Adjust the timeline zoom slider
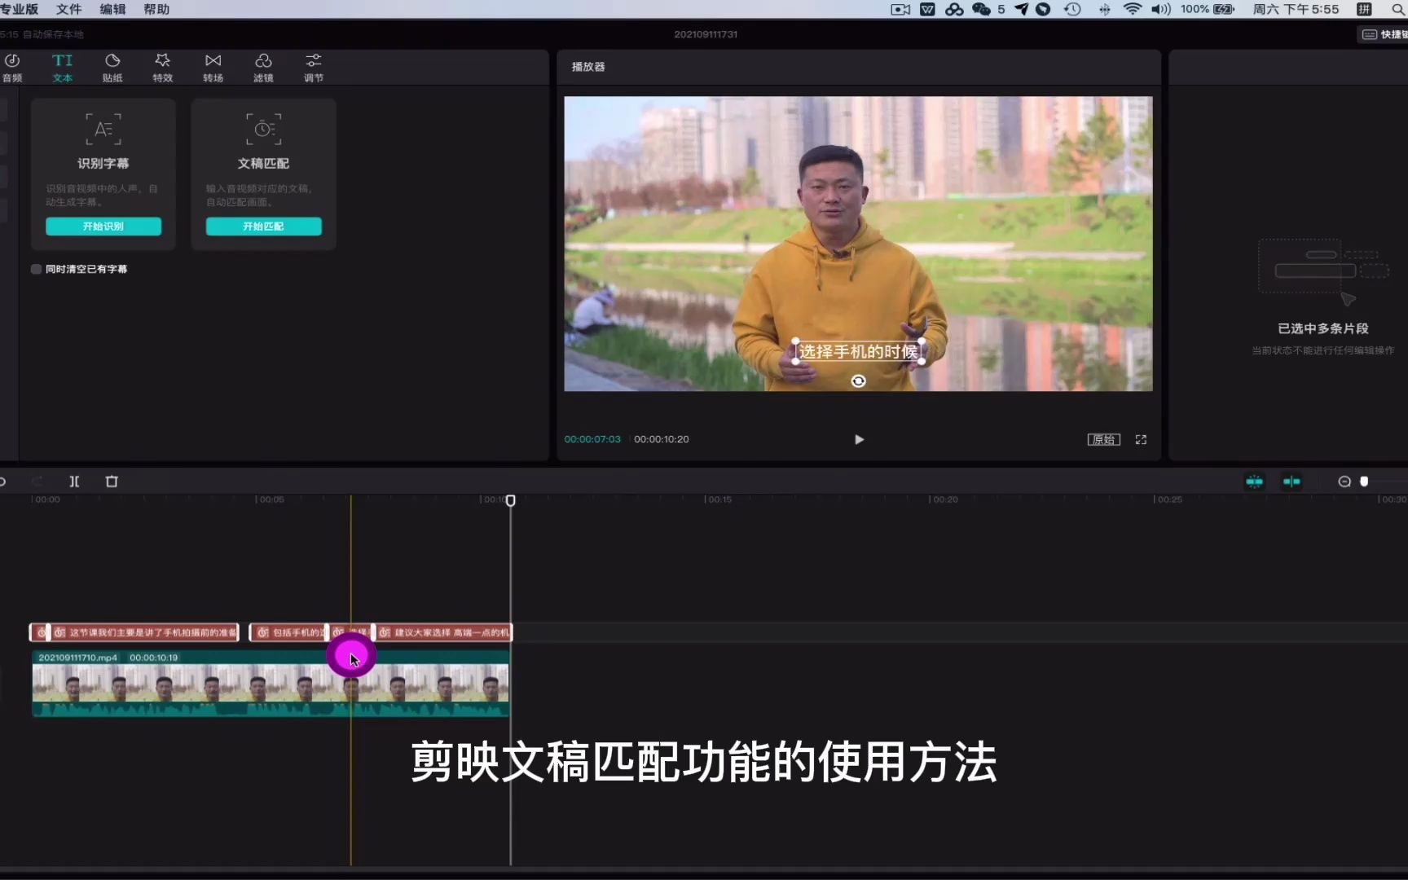Image resolution: width=1408 pixels, height=880 pixels. [1365, 482]
